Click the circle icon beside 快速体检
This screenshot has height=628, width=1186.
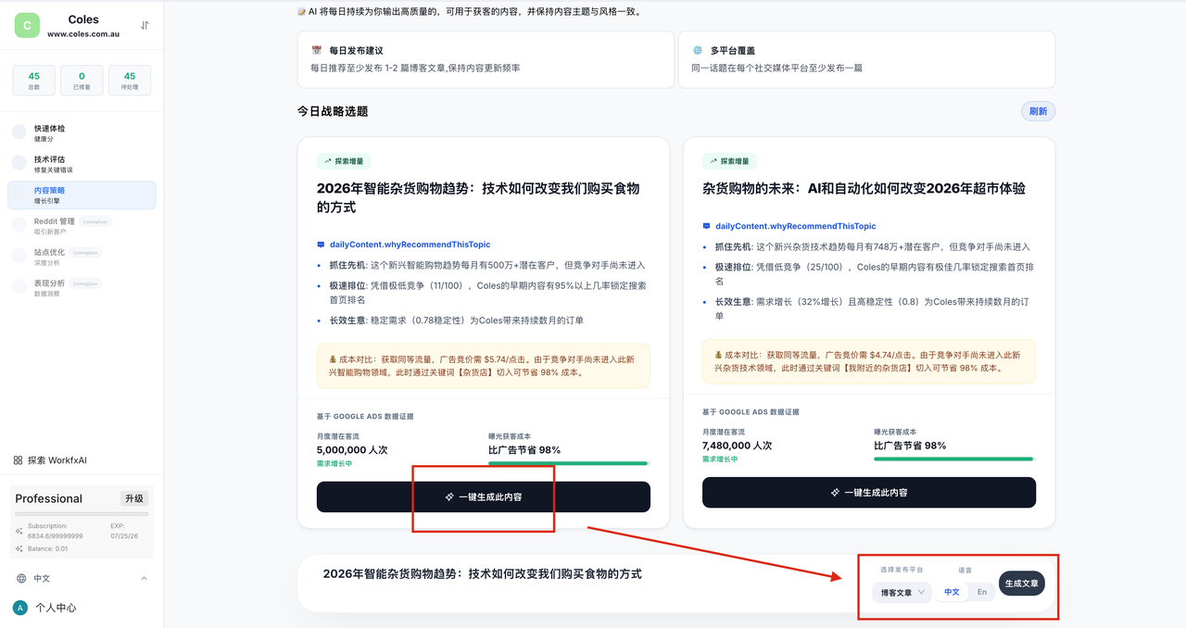click(x=19, y=132)
